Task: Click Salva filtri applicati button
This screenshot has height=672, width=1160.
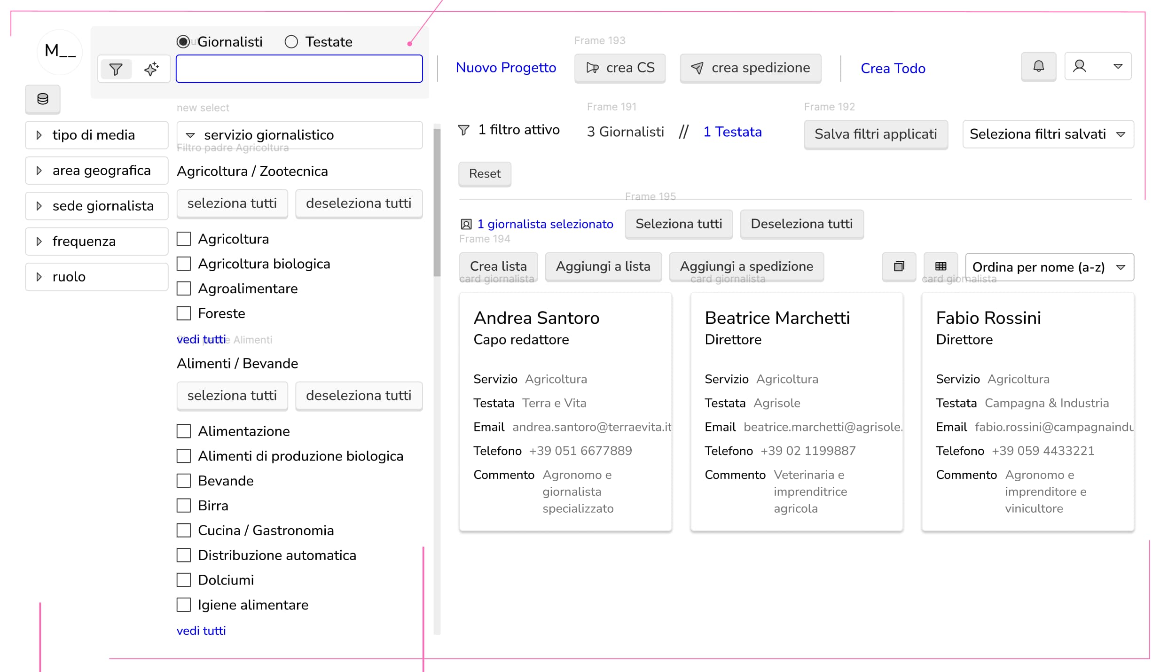Action: (876, 134)
